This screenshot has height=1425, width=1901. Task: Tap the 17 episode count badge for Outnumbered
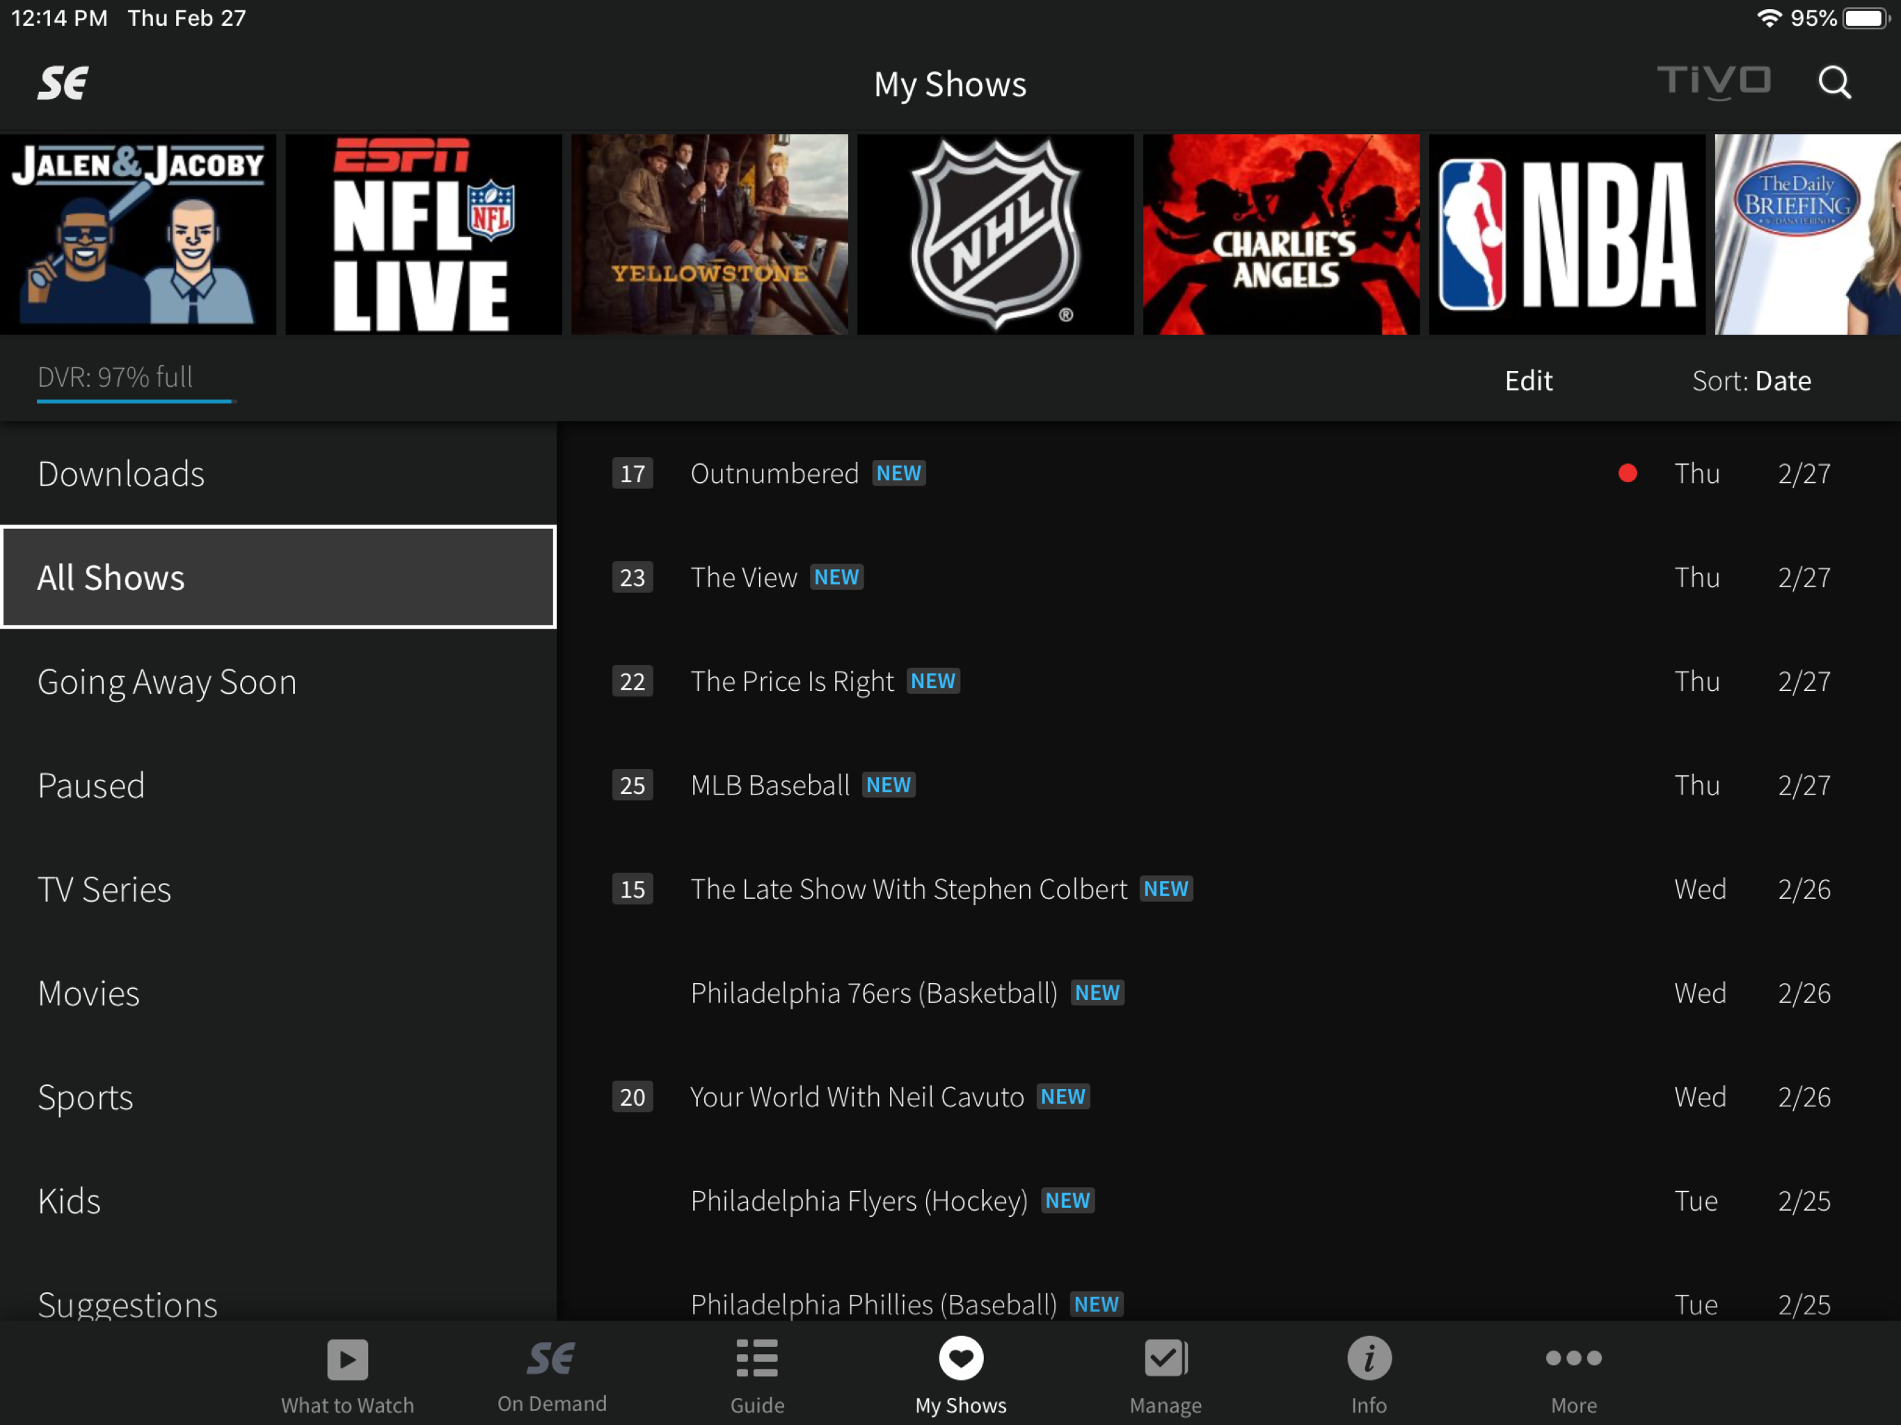pos(633,474)
